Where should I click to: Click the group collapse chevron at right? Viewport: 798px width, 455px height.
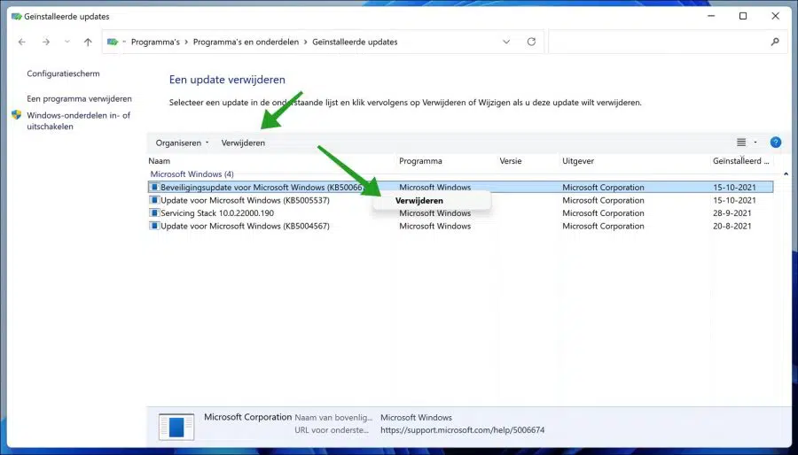[786, 174]
